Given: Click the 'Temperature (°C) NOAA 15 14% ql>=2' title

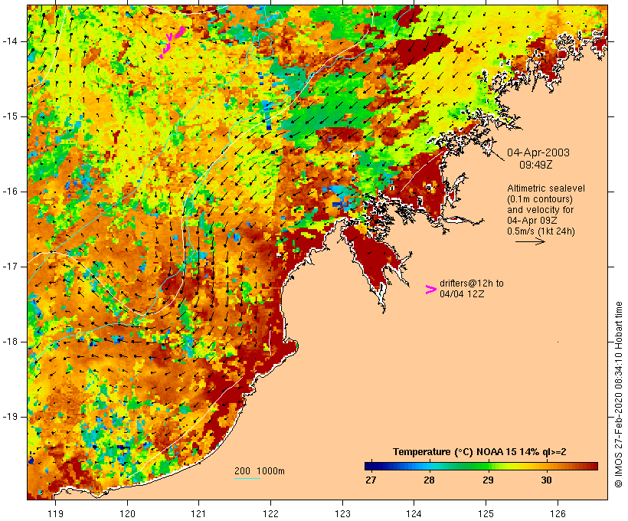Looking at the screenshot, I should (x=479, y=452).
